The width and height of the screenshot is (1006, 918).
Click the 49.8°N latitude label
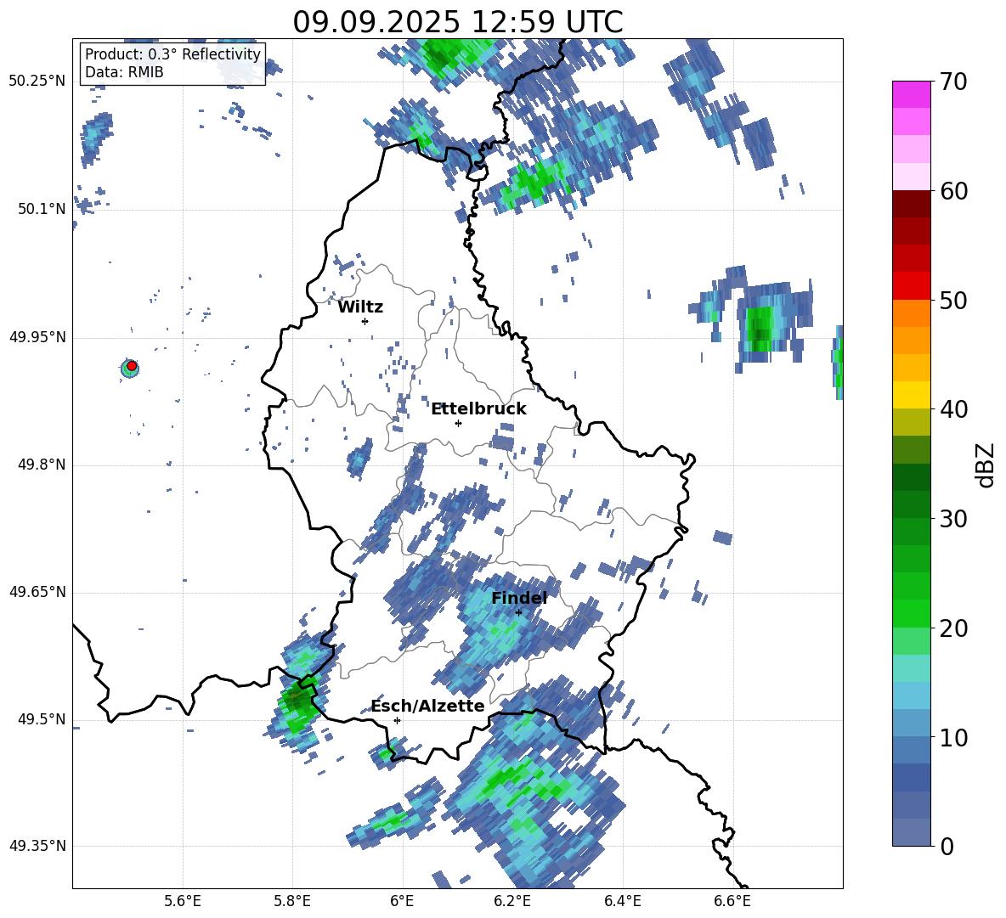click(42, 465)
